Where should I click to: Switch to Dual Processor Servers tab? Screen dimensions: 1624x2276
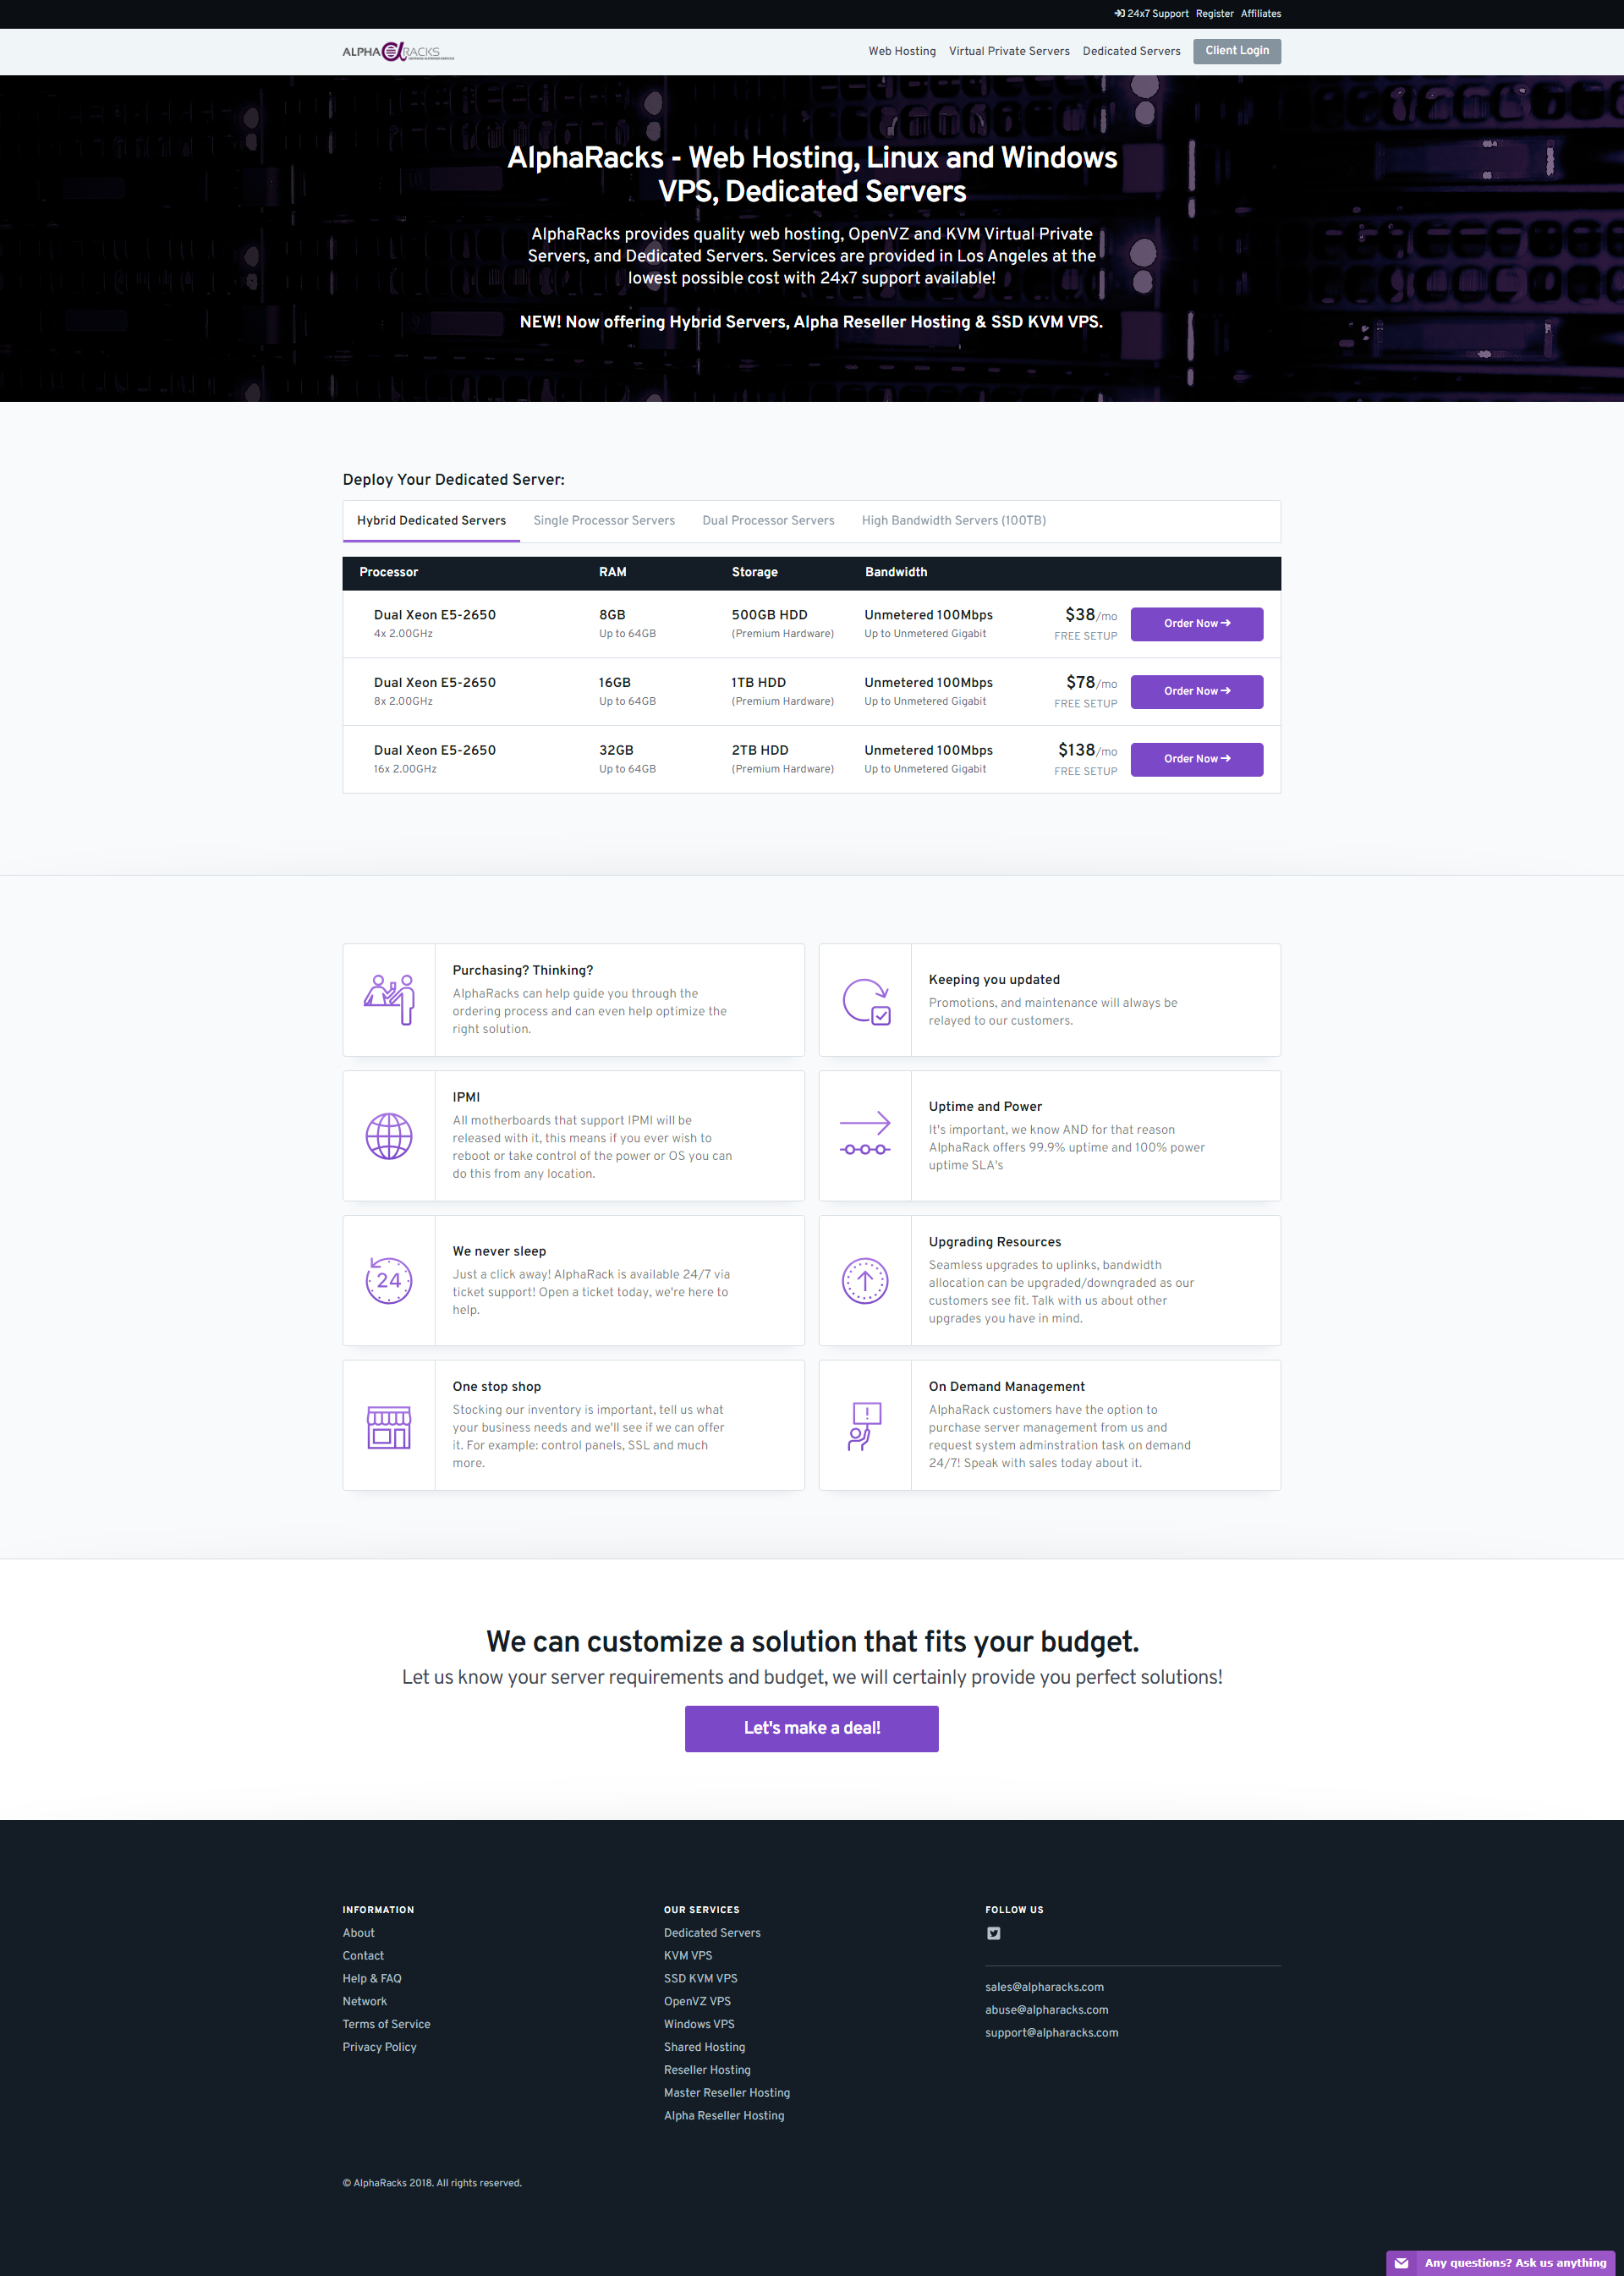[768, 520]
